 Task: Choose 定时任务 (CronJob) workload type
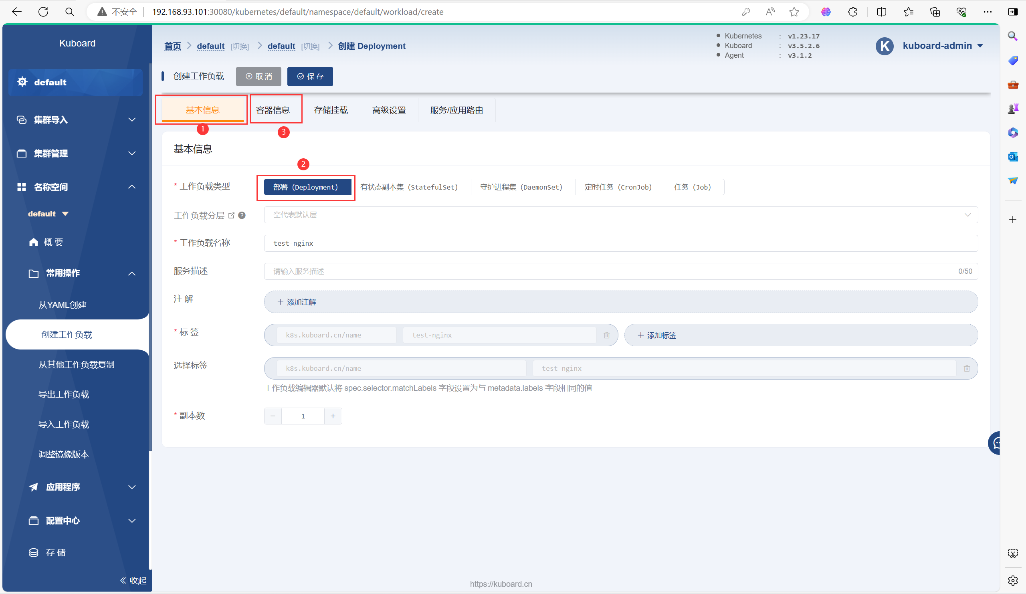tap(618, 187)
